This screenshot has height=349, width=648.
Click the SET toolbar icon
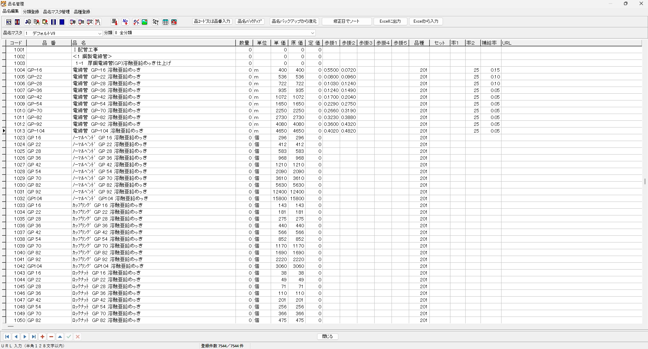click(155, 22)
